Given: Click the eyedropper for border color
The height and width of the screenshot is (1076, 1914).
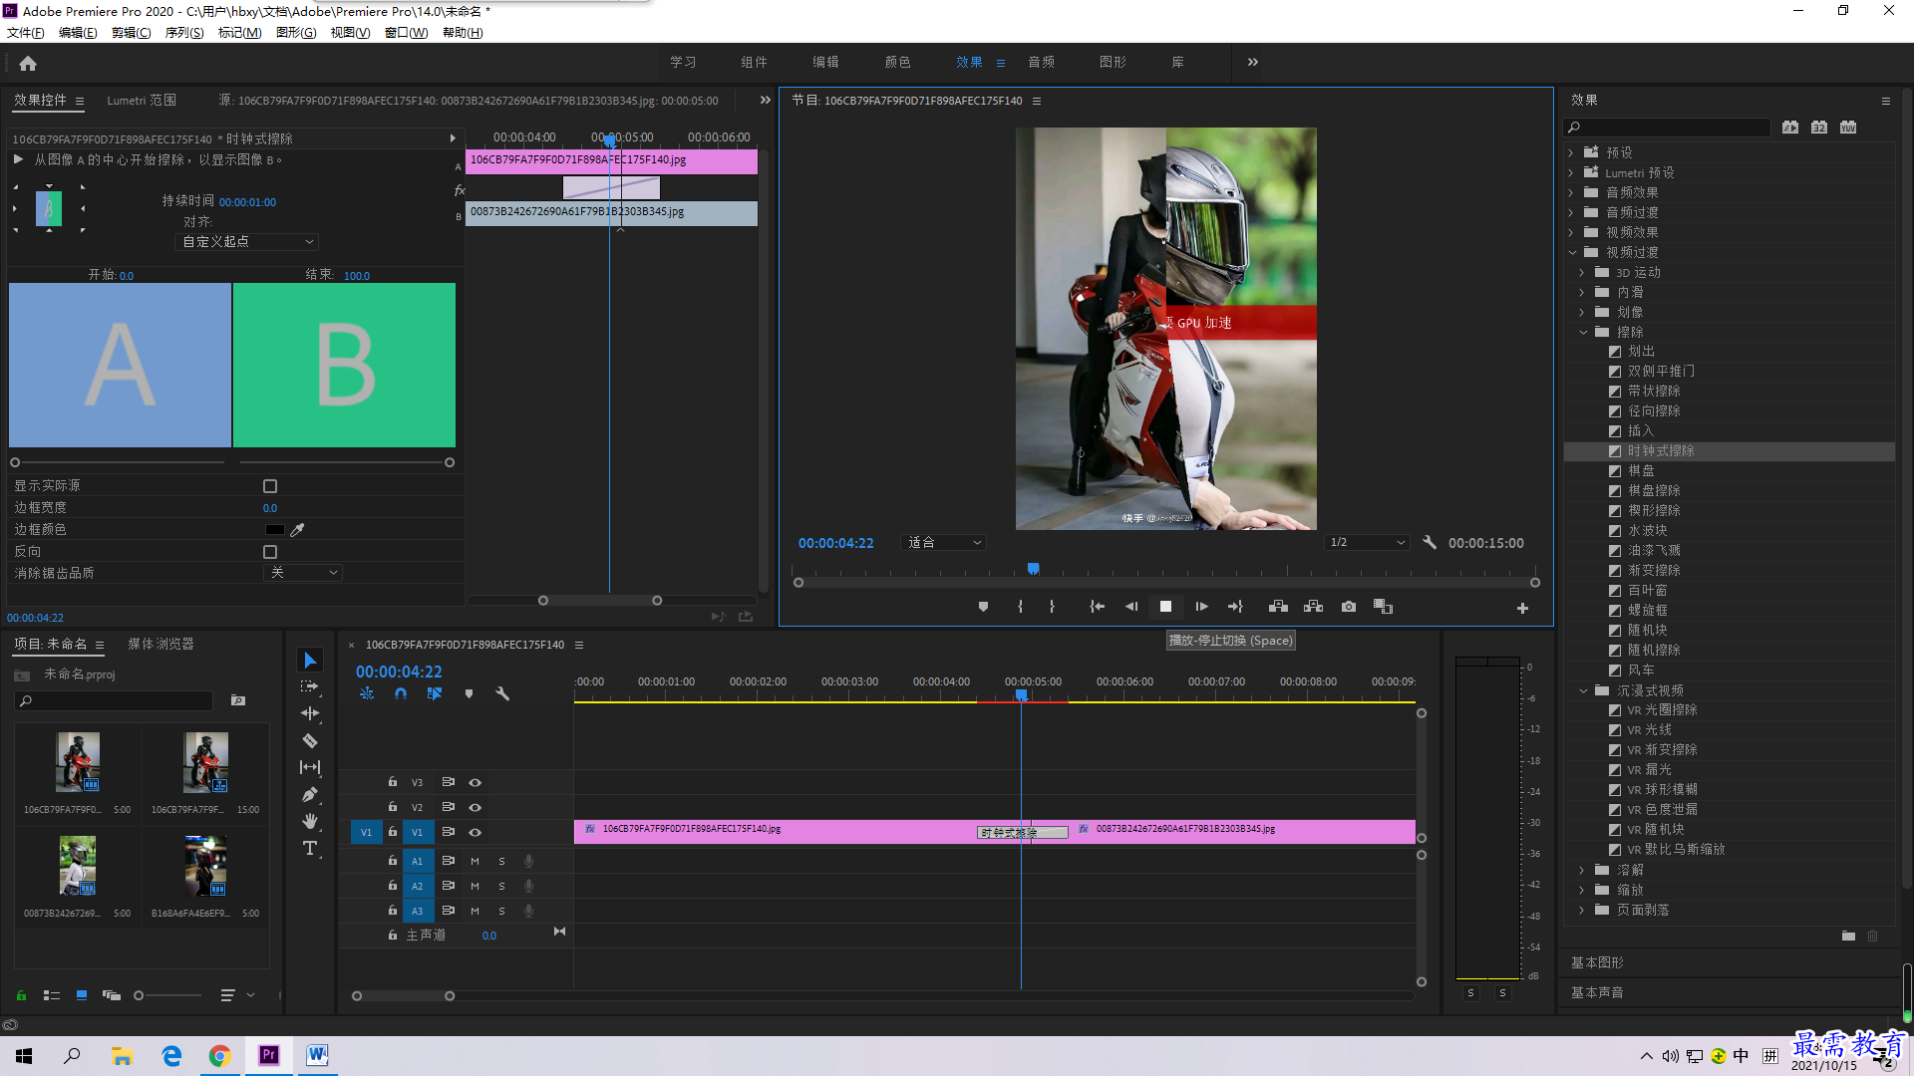Looking at the screenshot, I should coord(297,529).
